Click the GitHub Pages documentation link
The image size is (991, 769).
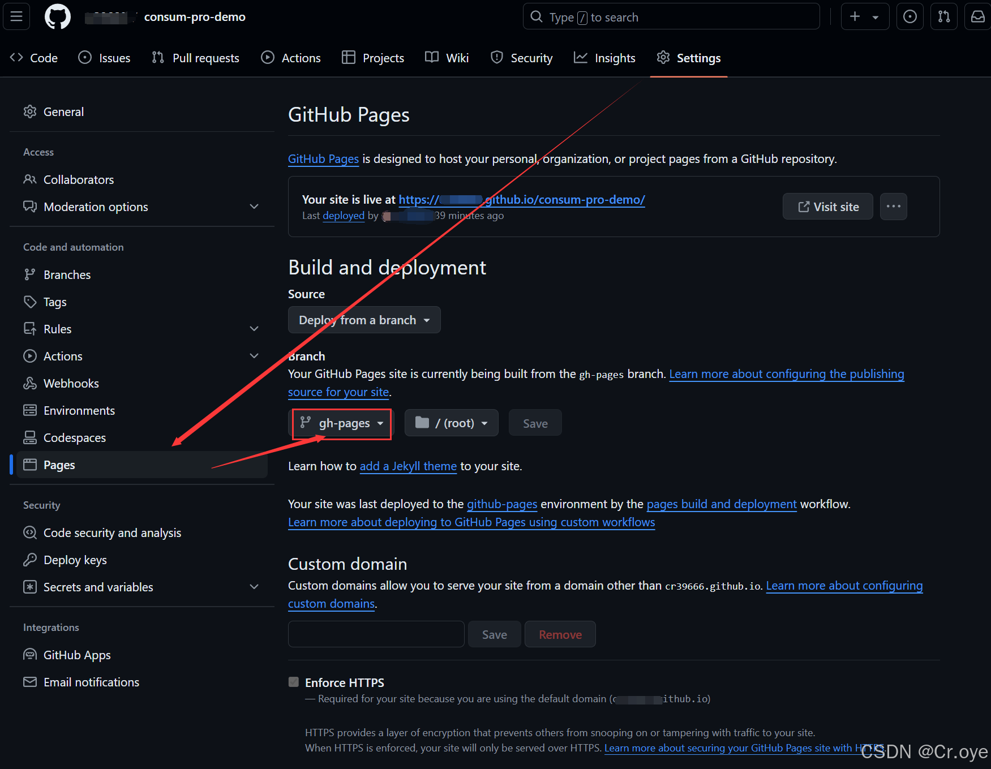click(x=323, y=159)
